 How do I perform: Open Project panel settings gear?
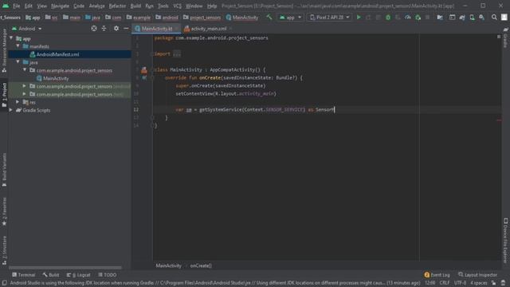pyautogui.click(x=116, y=29)
